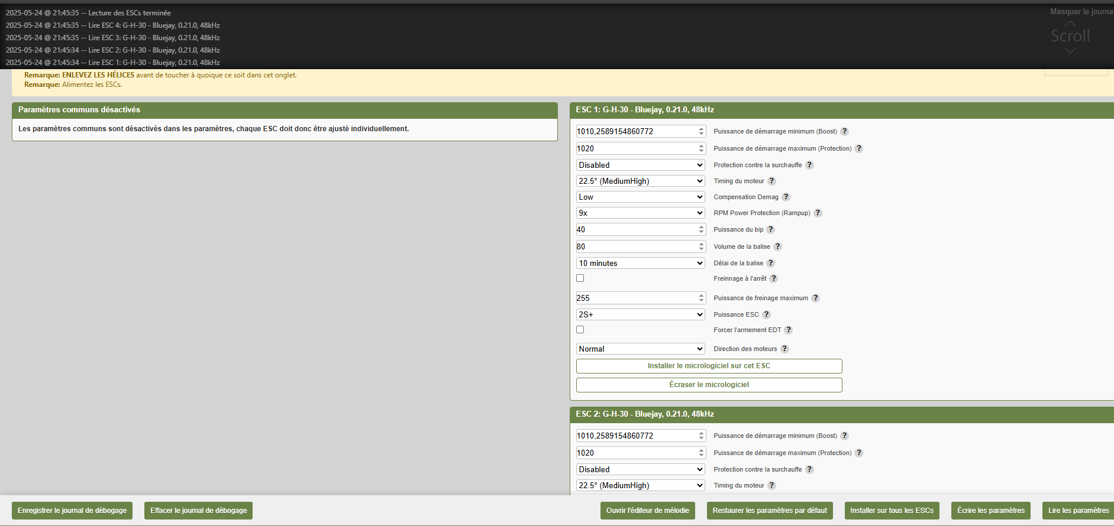Open ESC 1 Timing du moteur dropdown
The width and height of the screenshot is (1114, 526).
tap(640, 181)
